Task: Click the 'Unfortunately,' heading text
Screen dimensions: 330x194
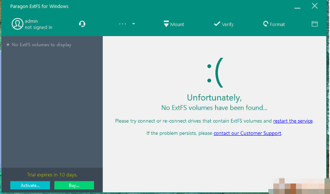Action: click(214, 98)
